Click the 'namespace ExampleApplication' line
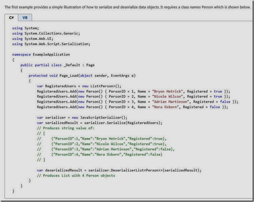The height and width of the screenshot is (202, 254). [x=41, y=55]
